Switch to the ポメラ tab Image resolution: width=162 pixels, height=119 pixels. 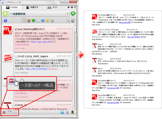[x=52, y=7]
